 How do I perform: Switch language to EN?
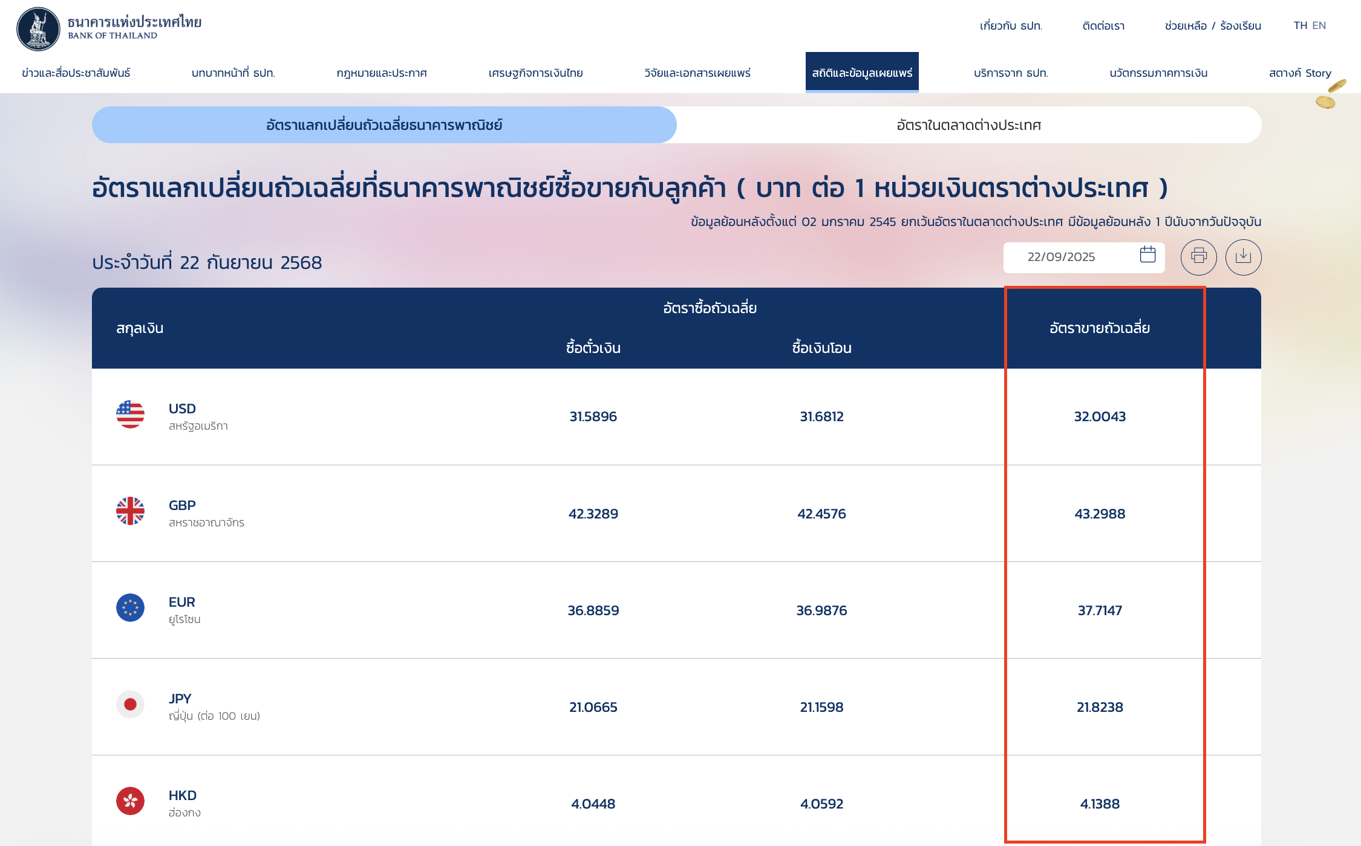tap(1319, 25)
